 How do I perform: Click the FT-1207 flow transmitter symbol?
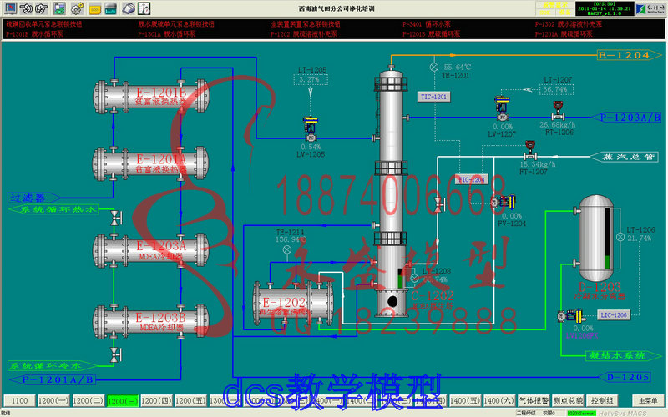(530, 150)
